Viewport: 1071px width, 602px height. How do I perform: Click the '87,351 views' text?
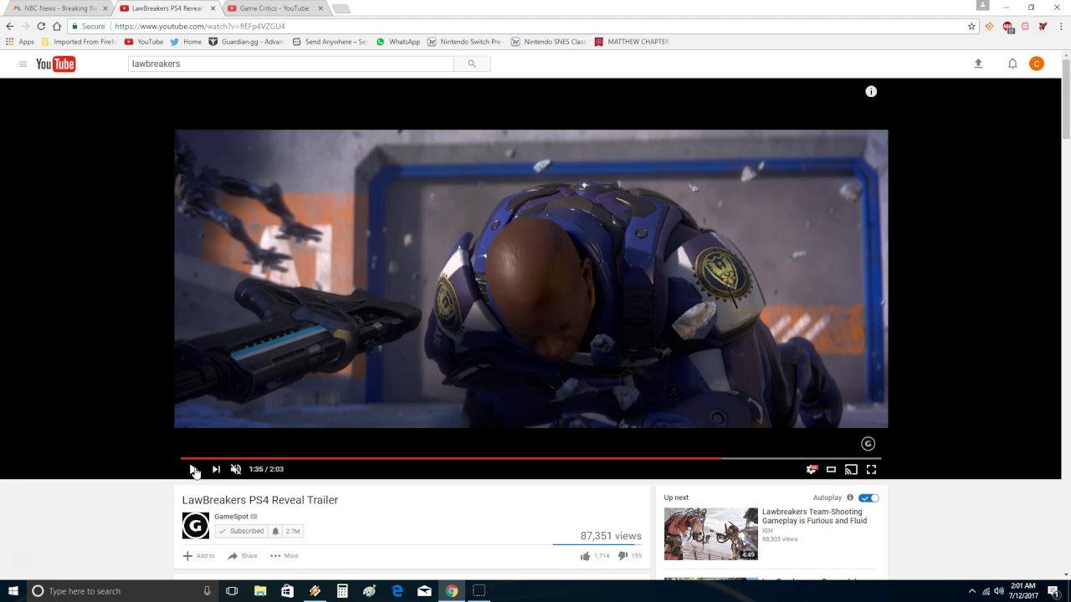click(x=611, y=536)
